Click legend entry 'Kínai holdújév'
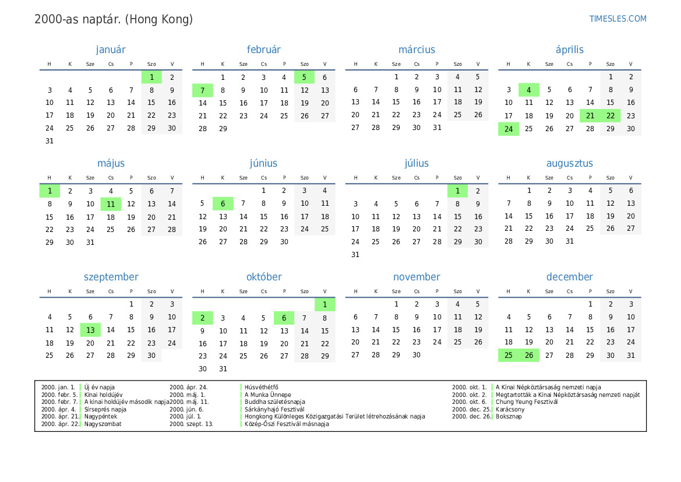 point(103,395)
